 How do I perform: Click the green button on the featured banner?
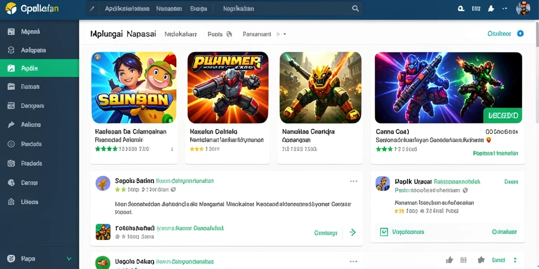pyautogui.click(x=503, y=115)
